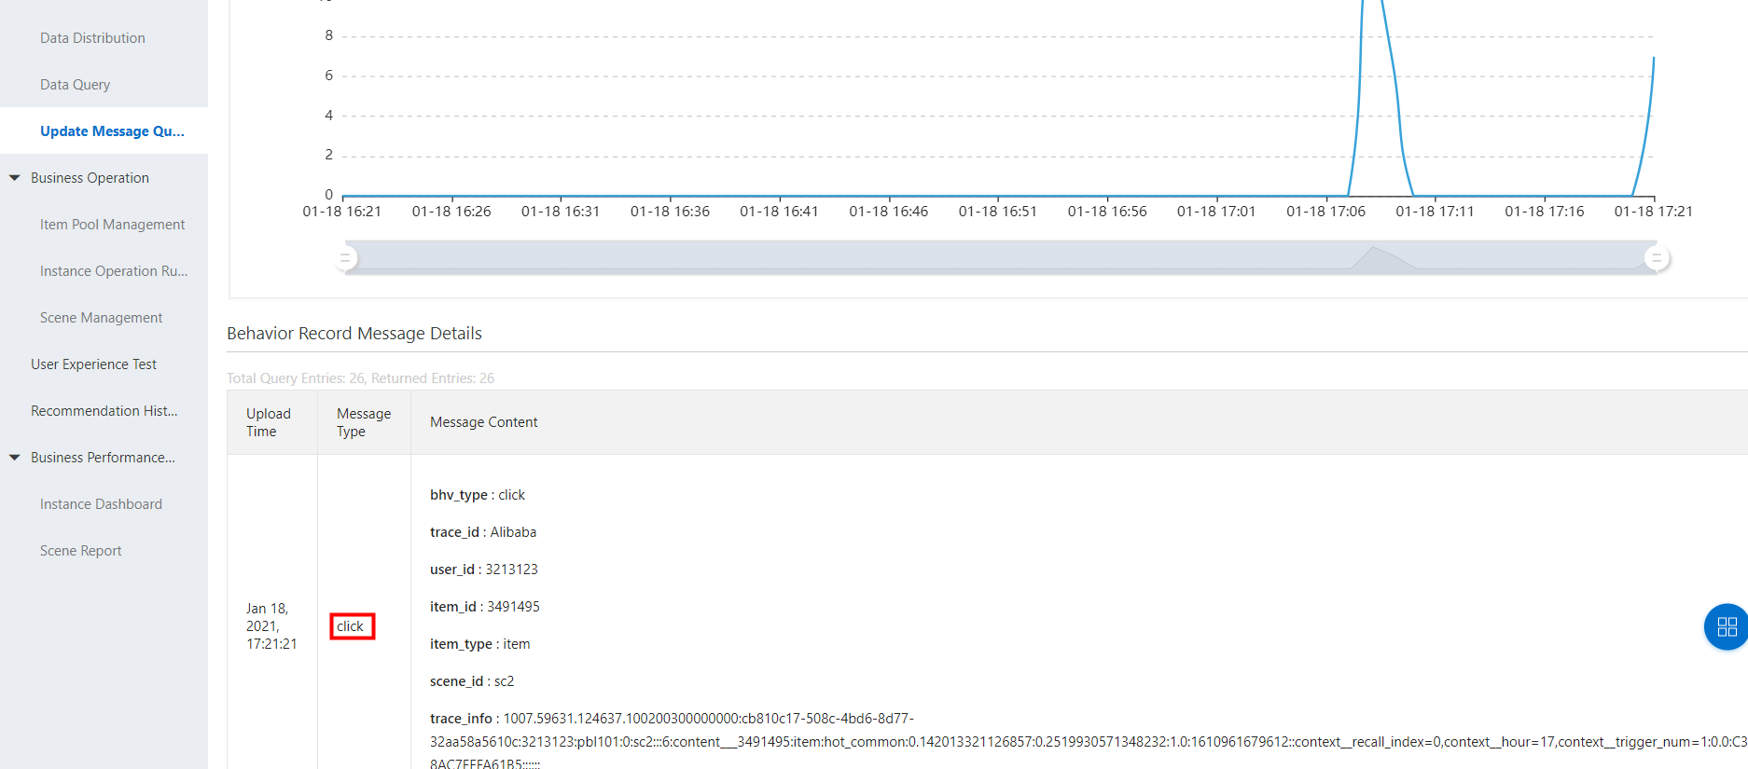Click the highlighted 'click' message type cell
Viewport: 1748px width, 769px height.
(x=351, y=626)
